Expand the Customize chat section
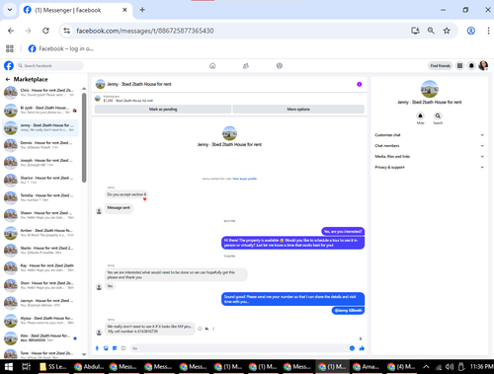This screenshot has width=494, height=374. 430,135
